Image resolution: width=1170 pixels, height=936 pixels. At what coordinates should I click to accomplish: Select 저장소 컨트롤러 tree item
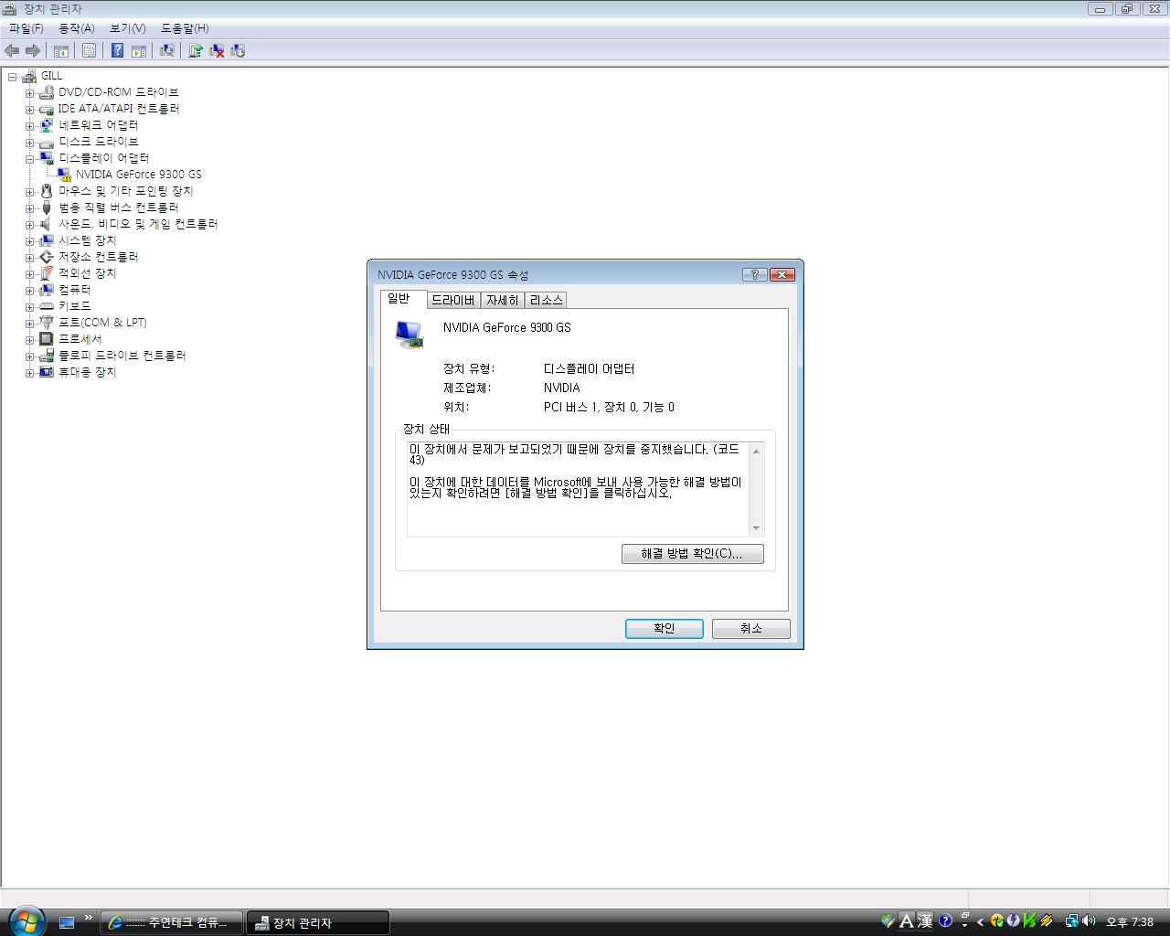click(99, 257)
